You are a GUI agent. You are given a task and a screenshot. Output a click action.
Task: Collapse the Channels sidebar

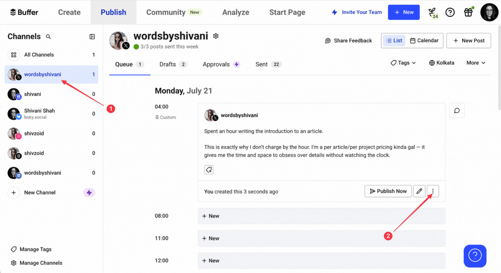click(92, 36)
